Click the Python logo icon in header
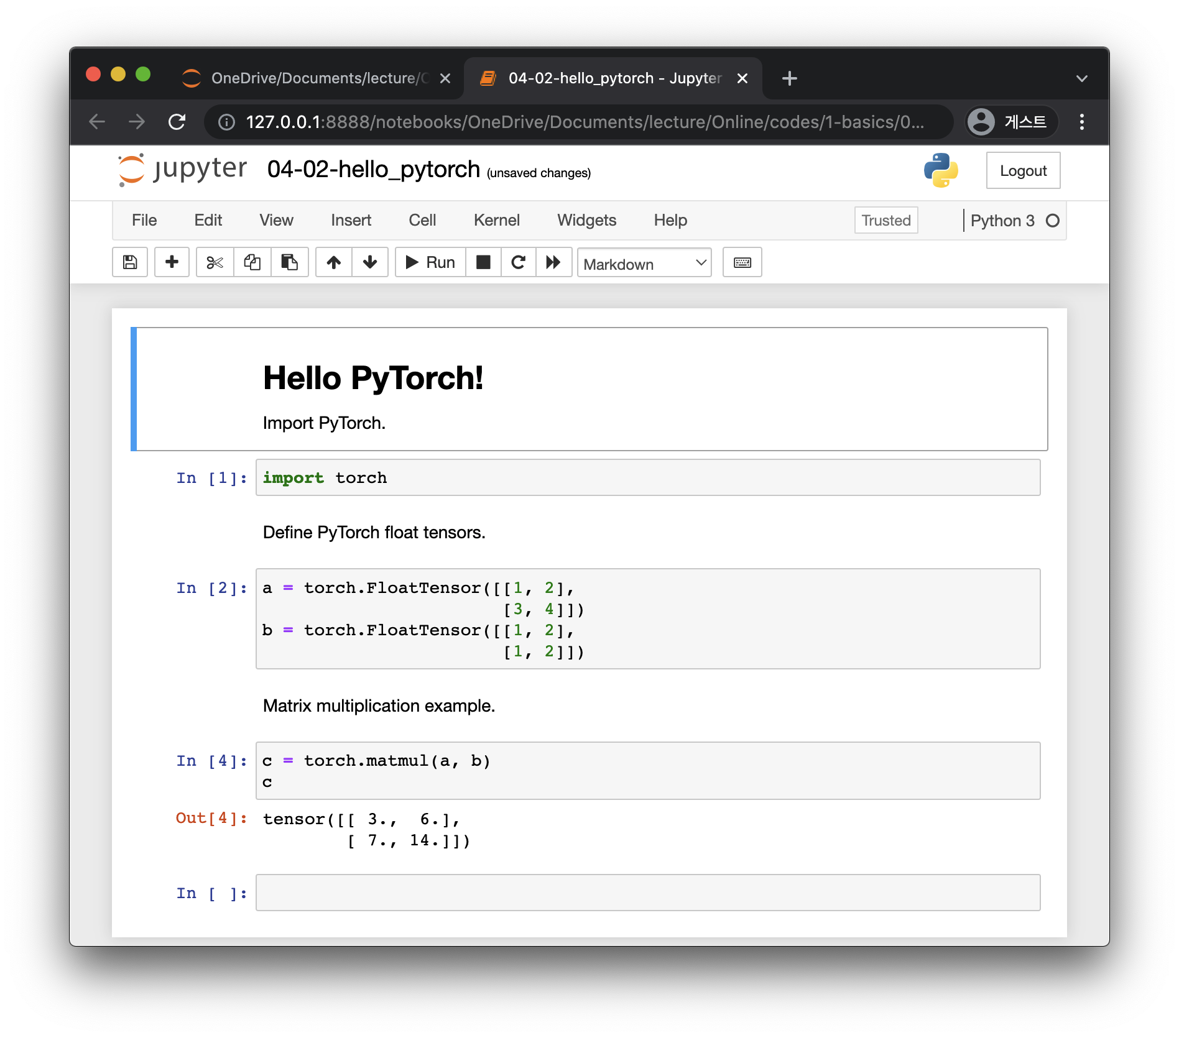This screenshot has width=1179, height=1038. tap(941, 170)
